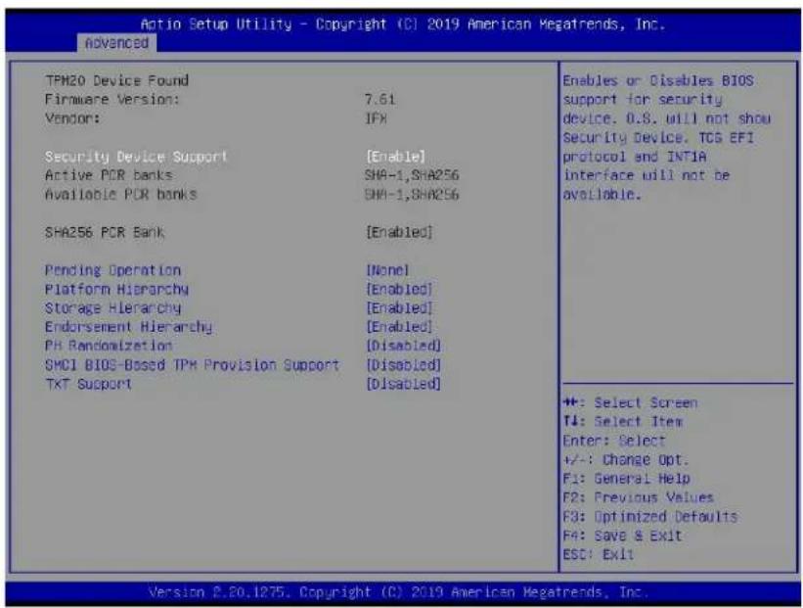803x608 pixels.
Task: Click Available PCR banks SHA-1,SHA256 value
Action: click(412, 195)
